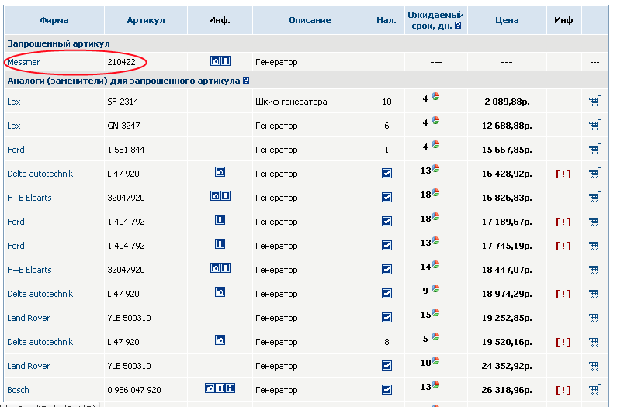The image size is (617, 407).
Task: Add Ford 1 581 844 to cart
Action: (x=594, y=149)
